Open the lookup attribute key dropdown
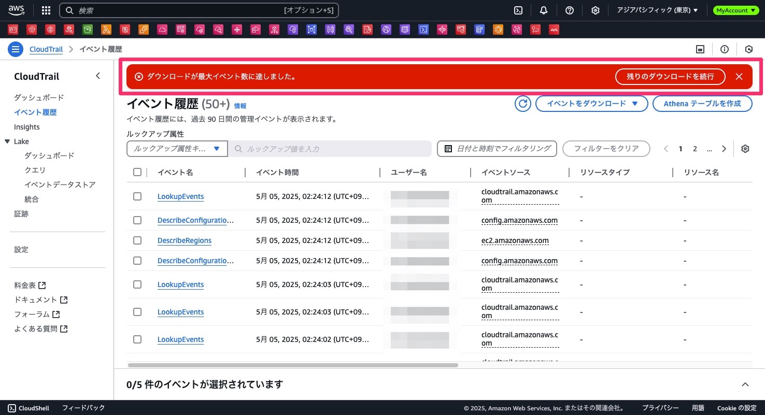765x415 pixels. point(177,149)
